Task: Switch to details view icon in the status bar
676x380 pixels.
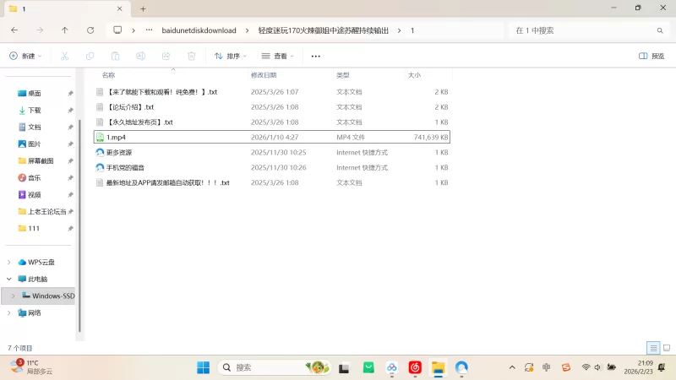Action: [653, 348]
